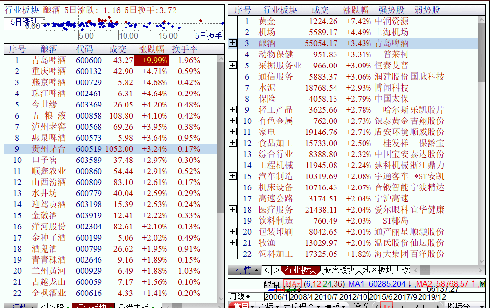Expand the 食品加工 row plus box
Screen dimensions: 490x308
pos(233,143)
